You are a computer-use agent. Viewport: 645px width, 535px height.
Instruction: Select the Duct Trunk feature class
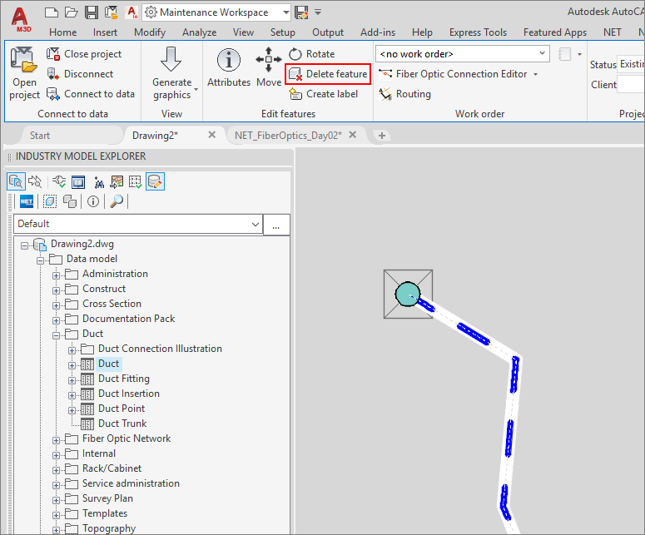pyautogui.click(x=122, y=424)
